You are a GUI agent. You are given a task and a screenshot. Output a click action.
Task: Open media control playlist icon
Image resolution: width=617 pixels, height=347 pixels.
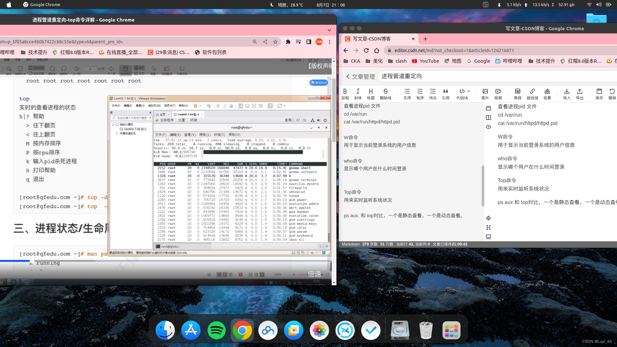click(x=299, y=42)
